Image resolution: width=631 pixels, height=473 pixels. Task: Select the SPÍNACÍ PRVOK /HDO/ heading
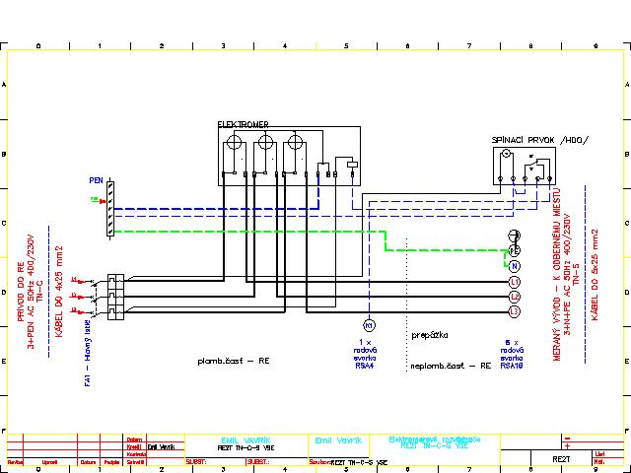click(539, 140)
